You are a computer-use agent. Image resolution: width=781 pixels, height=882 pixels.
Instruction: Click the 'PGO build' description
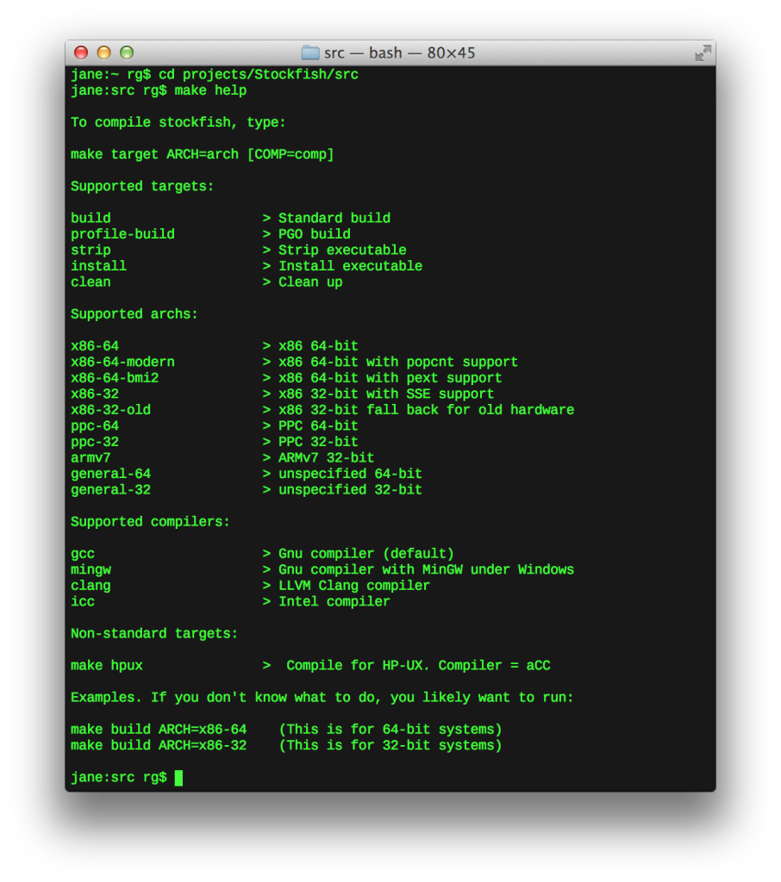click(314, 234)
